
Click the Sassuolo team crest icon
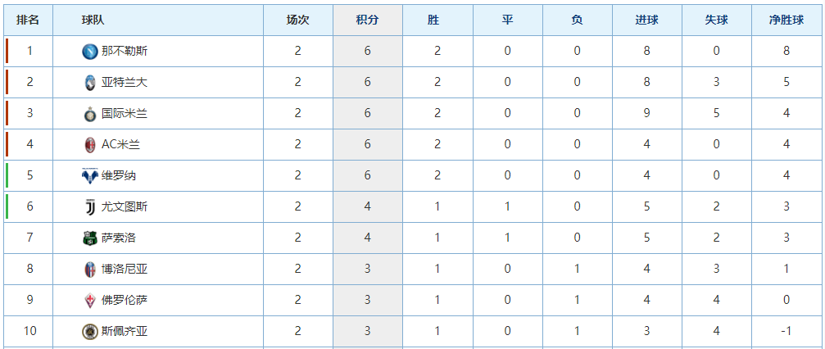[90, 238]
